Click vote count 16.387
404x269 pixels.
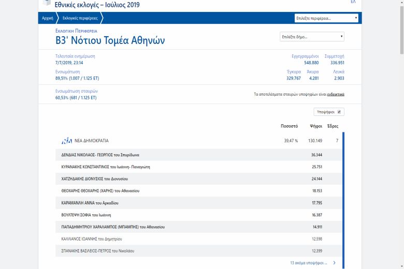317,215
